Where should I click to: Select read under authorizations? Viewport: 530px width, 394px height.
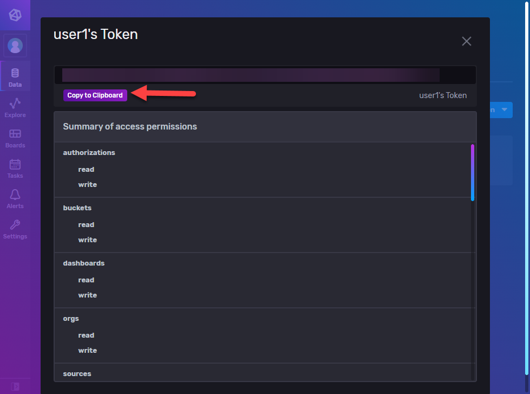[86, 169]
